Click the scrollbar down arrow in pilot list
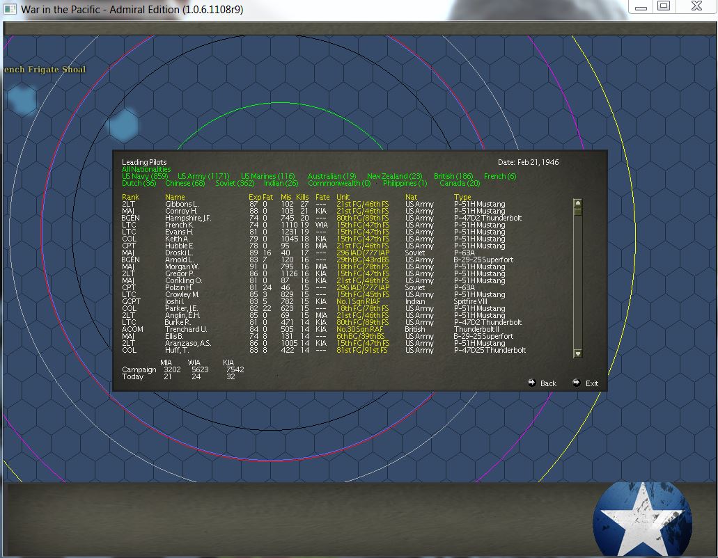Image resolution: width=718 pixels, height=558 pixels. 578,353
